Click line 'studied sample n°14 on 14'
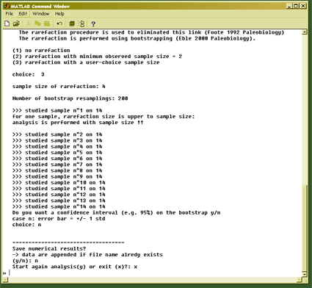Image resolution: width=312 pixels, height=288 pixels. [x=59, y=206]
